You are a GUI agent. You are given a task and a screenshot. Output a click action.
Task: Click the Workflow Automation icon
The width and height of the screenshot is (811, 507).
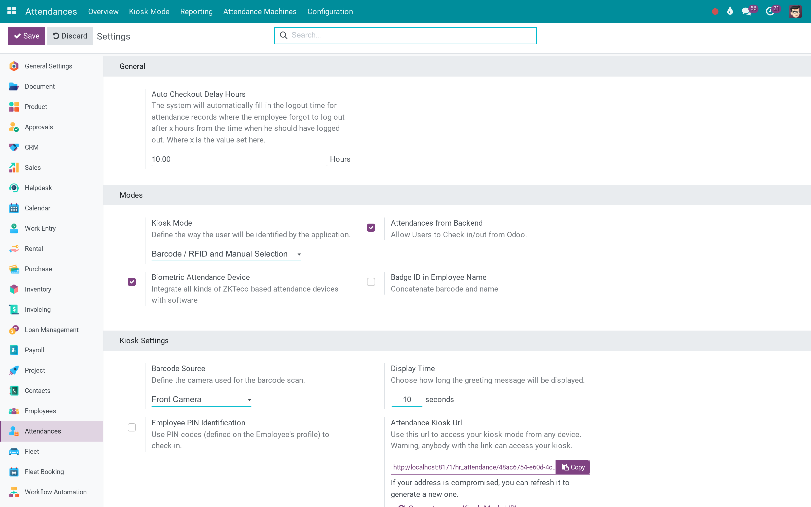[x=14, y=492]
